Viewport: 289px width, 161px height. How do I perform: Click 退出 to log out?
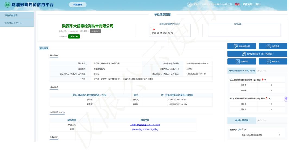pos(258,4)
